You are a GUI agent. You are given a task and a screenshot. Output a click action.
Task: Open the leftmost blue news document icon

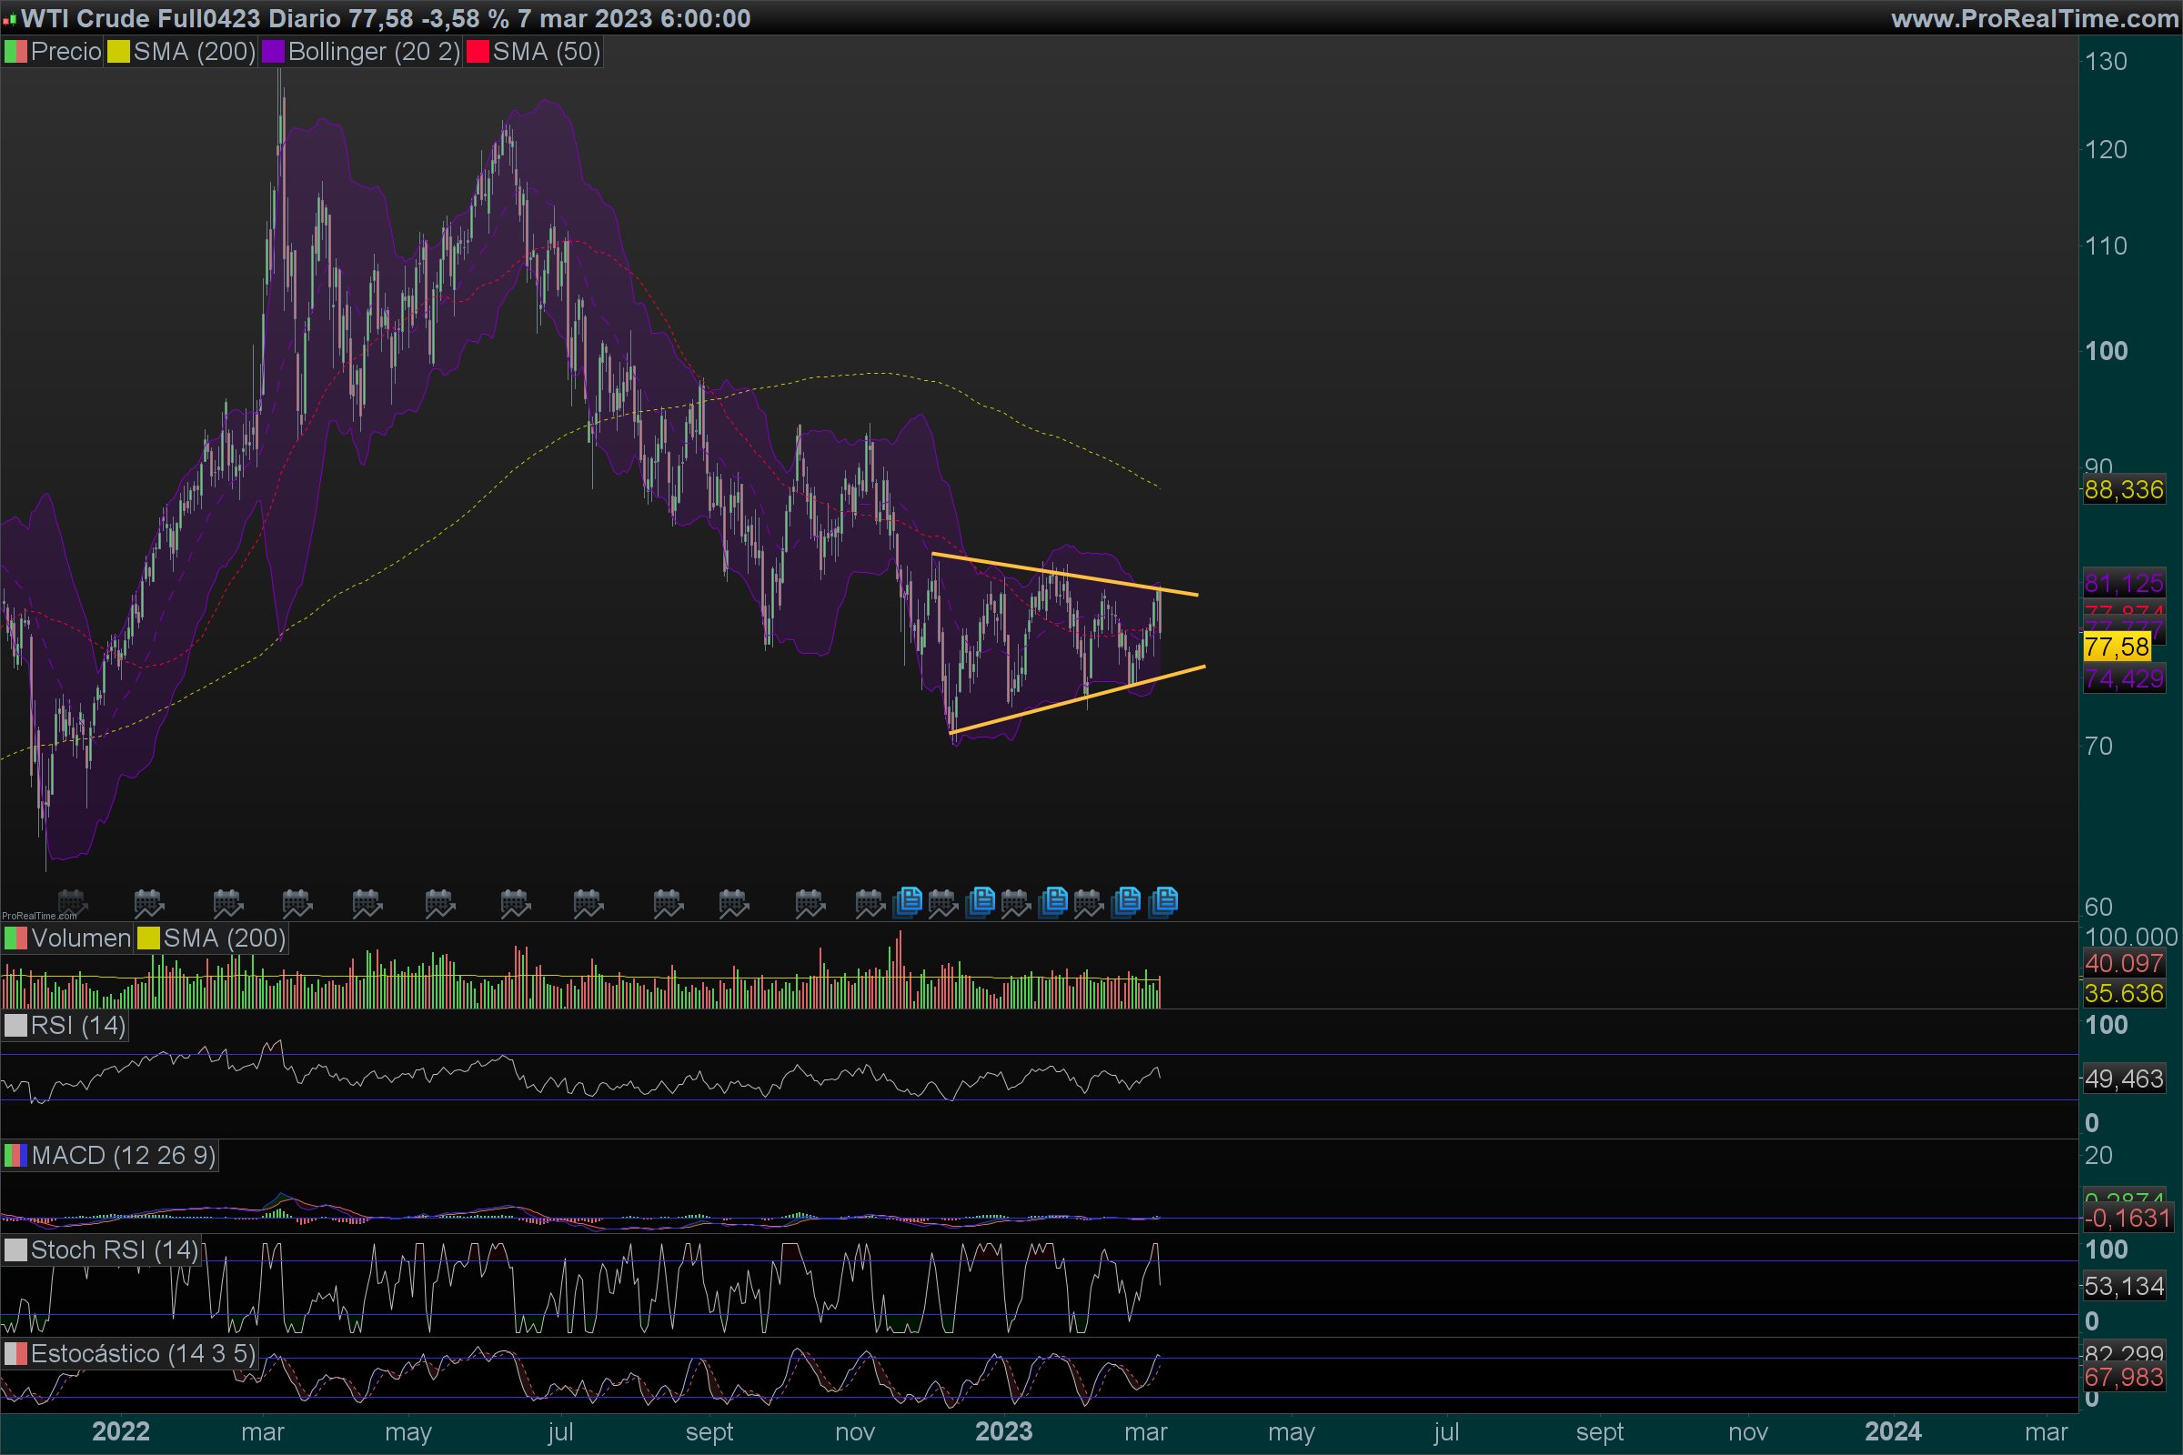(908, 900)
